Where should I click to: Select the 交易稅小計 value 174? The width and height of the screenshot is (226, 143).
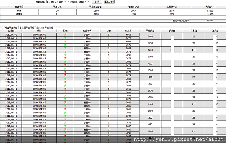pos(172,14)
